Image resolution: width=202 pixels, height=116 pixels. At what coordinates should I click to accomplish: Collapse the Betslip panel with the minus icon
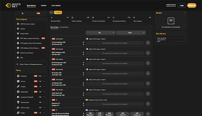(185, 13)
